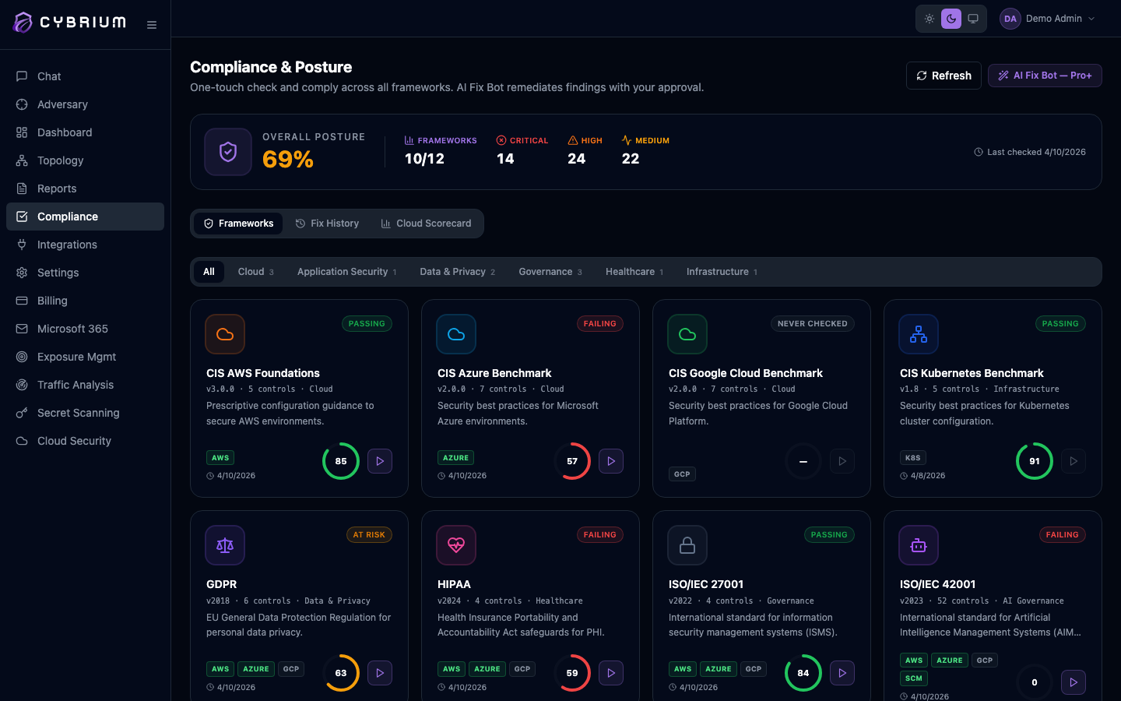Click the overall posture shield icon

(x=228, y=152)
